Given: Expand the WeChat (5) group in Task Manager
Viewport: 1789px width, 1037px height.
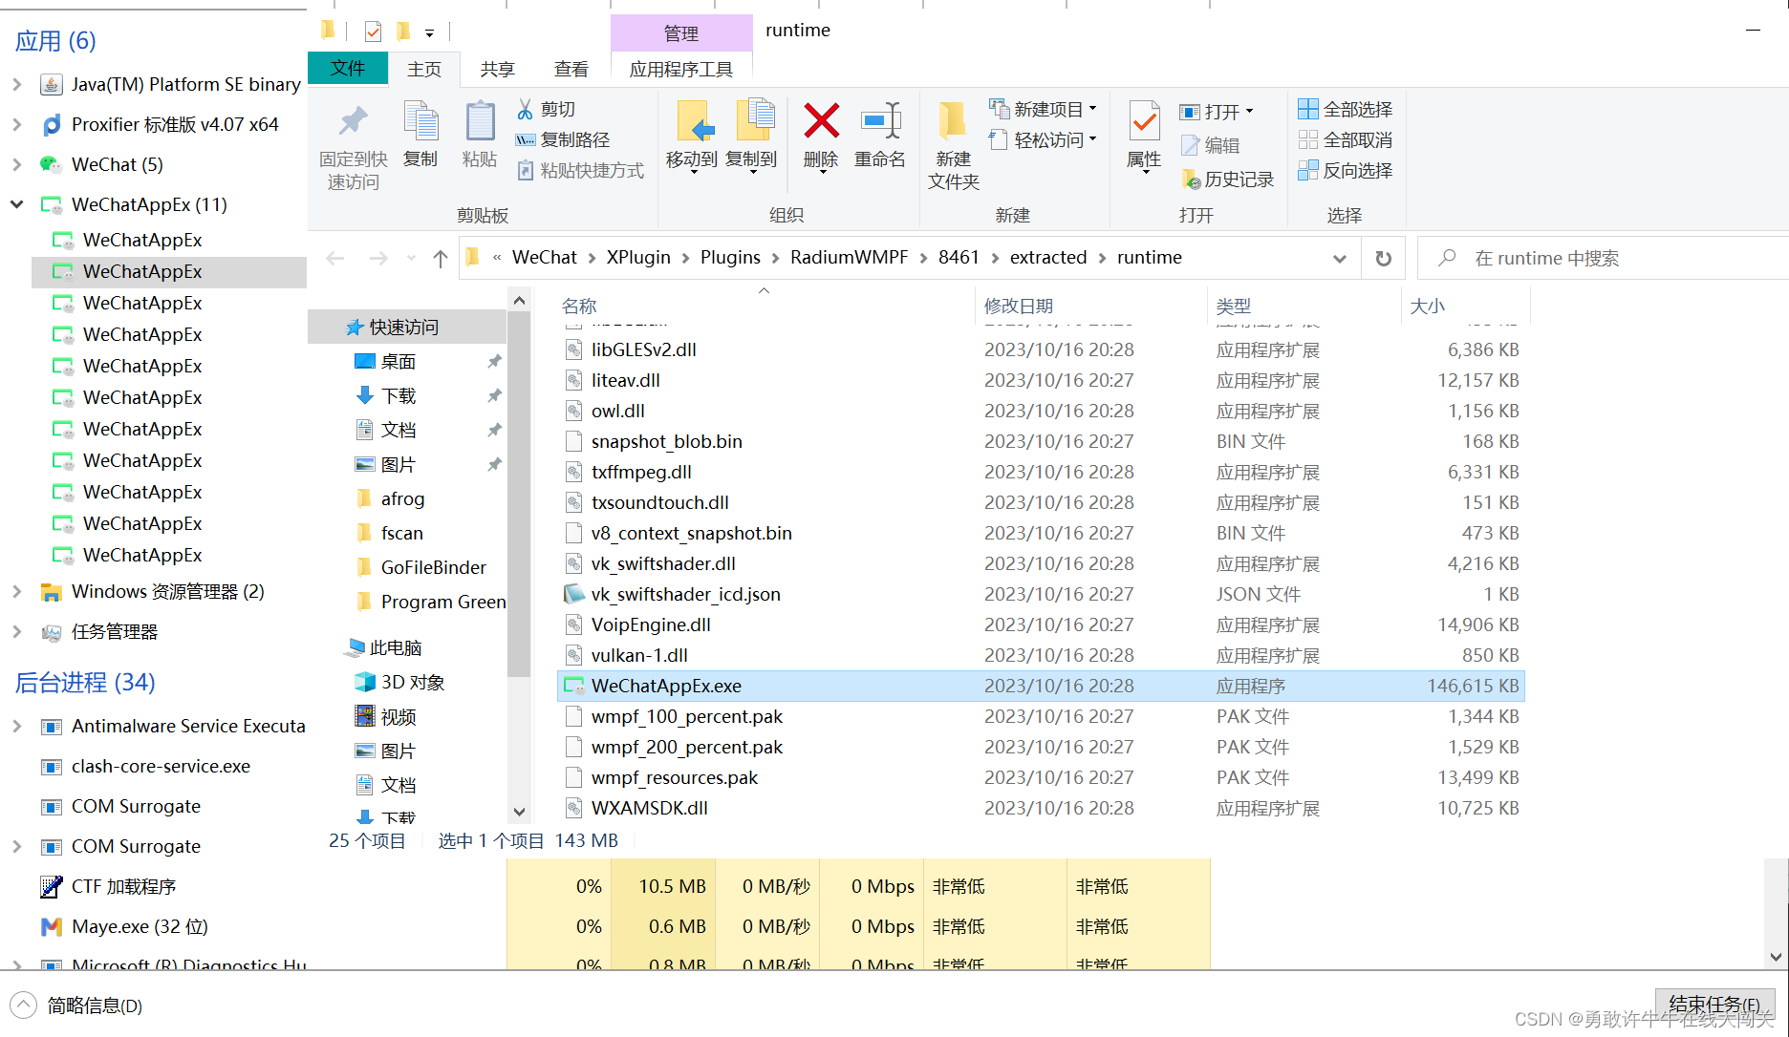Looking at the screenshot, I should (x=16, y=164).
